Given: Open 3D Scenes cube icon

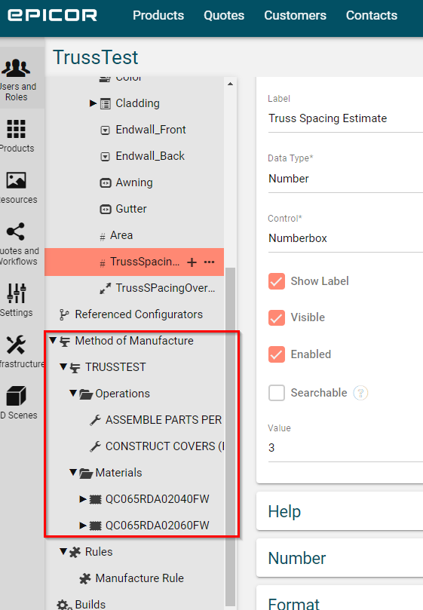Looking at the screenshot, I should pos(16,396).
